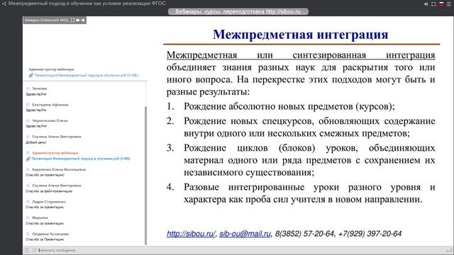Click the avatar icon next to Людмила Кузнецова
This screenshot has width=454, height=255.
coord(28,234)
